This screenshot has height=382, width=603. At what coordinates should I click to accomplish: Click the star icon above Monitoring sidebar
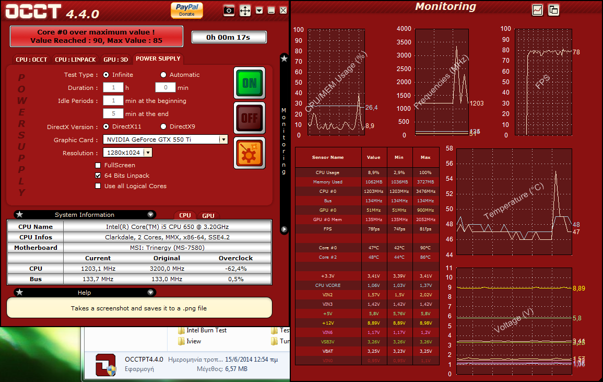(x=284, y=59)
